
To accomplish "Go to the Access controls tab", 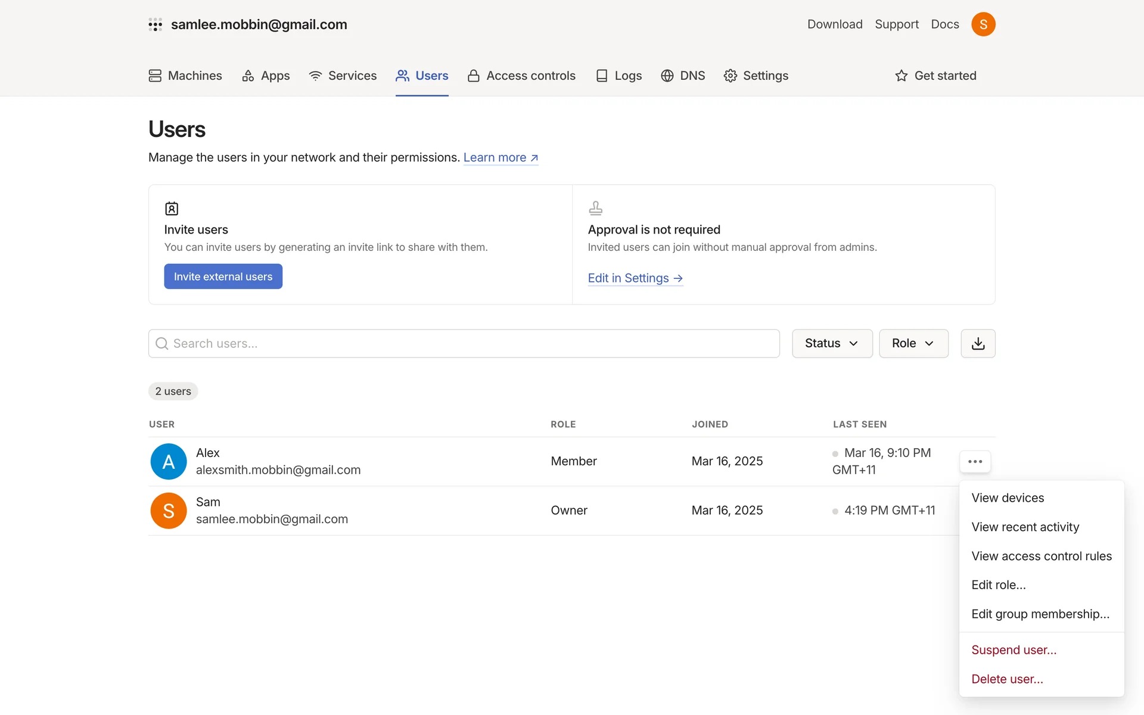I will tap(521, 76).
